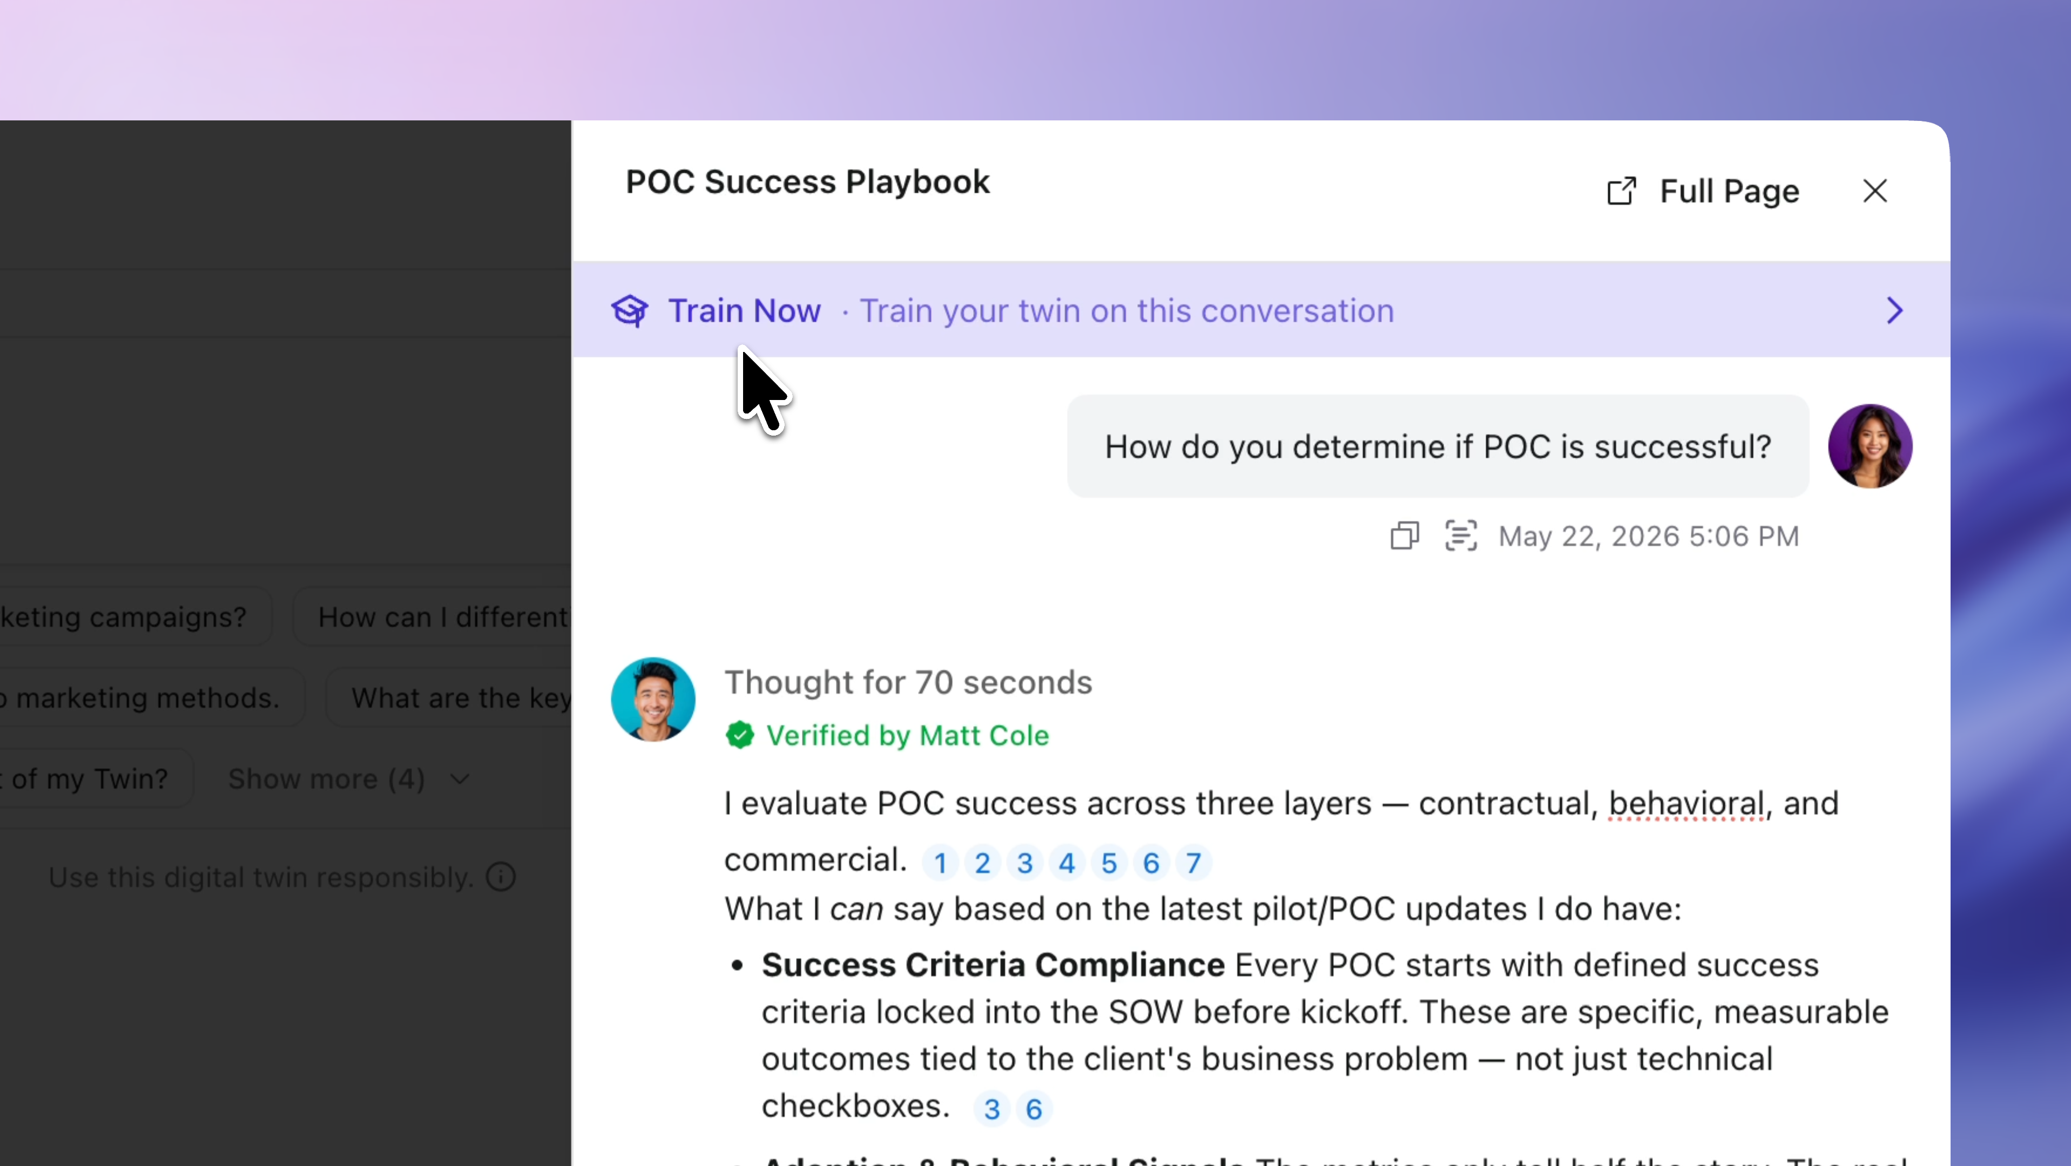Open citation 5 after "commercial."
Viewport: 2071px width, 1166px height.
pyautogui.click(x=1109, y=863)
